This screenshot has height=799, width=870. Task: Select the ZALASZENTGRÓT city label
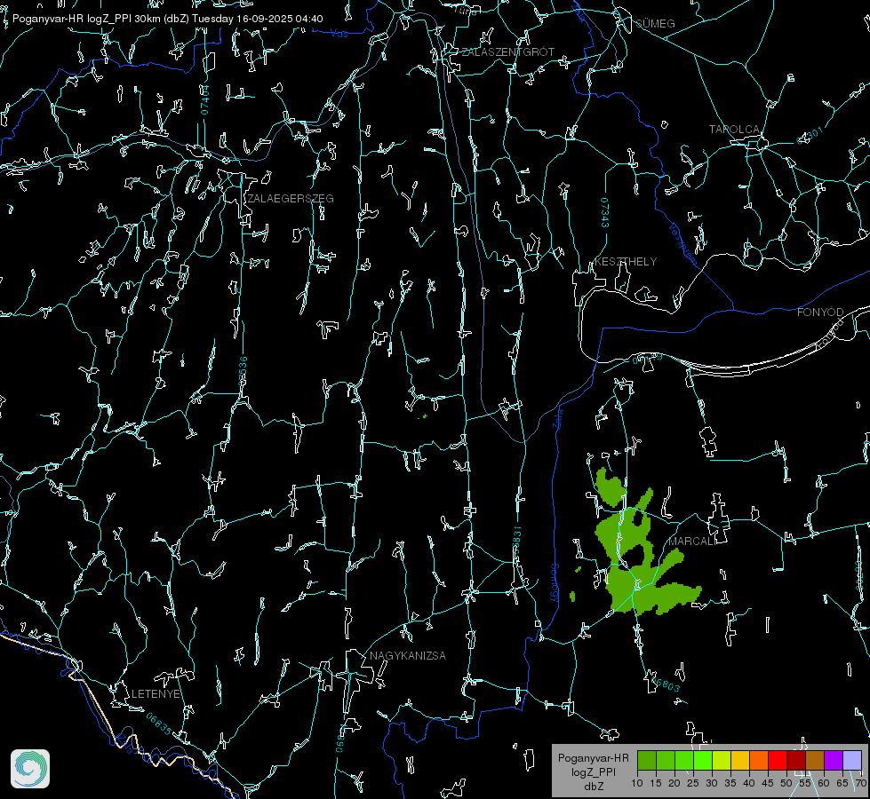(x=507, y=52)
